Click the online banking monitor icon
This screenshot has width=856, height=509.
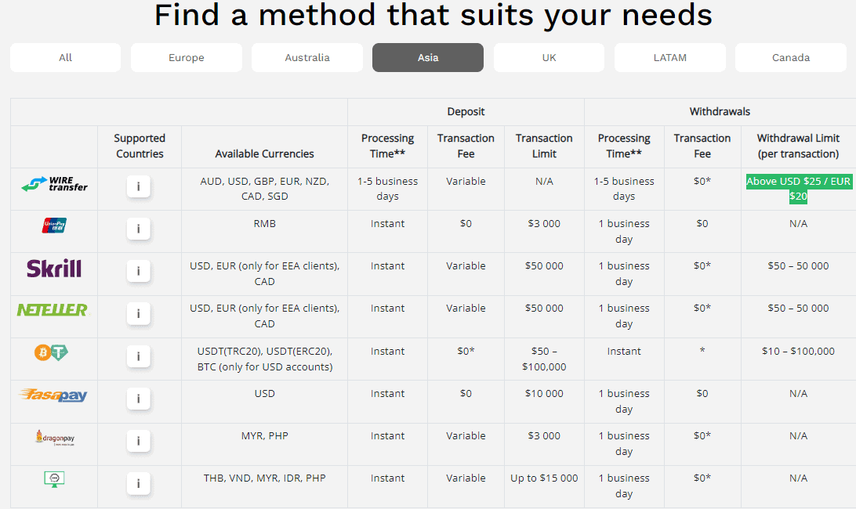click(54, 479)
